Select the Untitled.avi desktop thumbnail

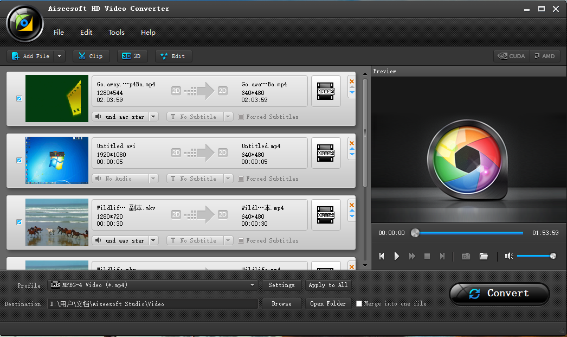tap(57, 160)
